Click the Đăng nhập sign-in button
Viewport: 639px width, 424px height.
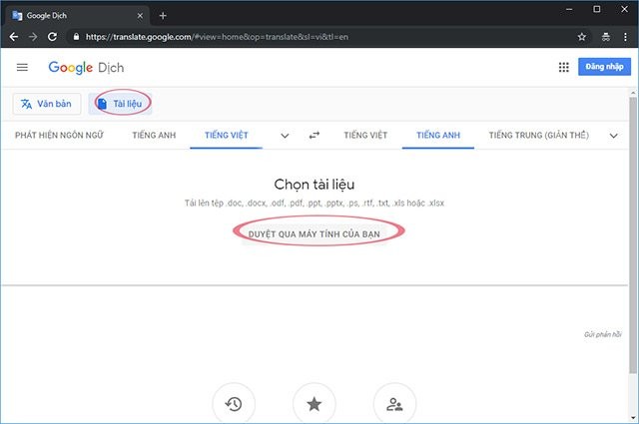click(x=604, y=67)
